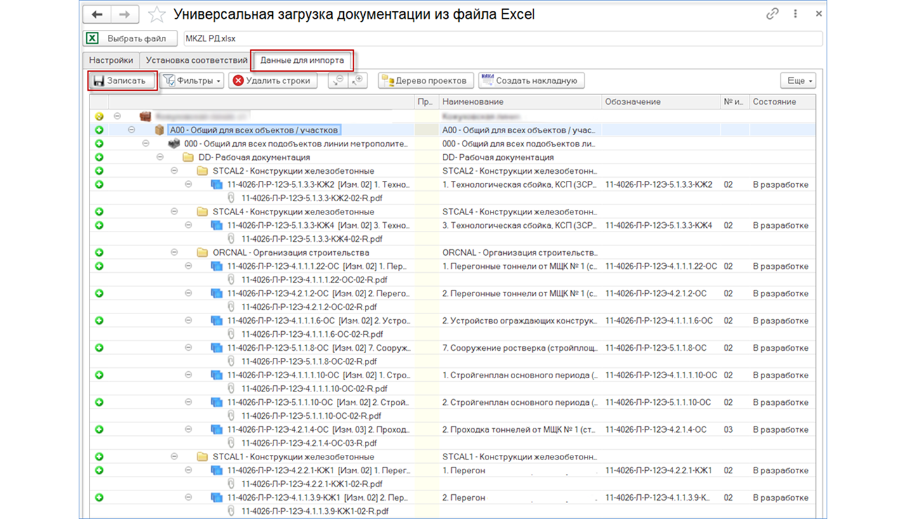Viewport: 906px width, 519px height.
Task: Click folder icon of STCAL1 row
Action: click(x=202, y=457)
